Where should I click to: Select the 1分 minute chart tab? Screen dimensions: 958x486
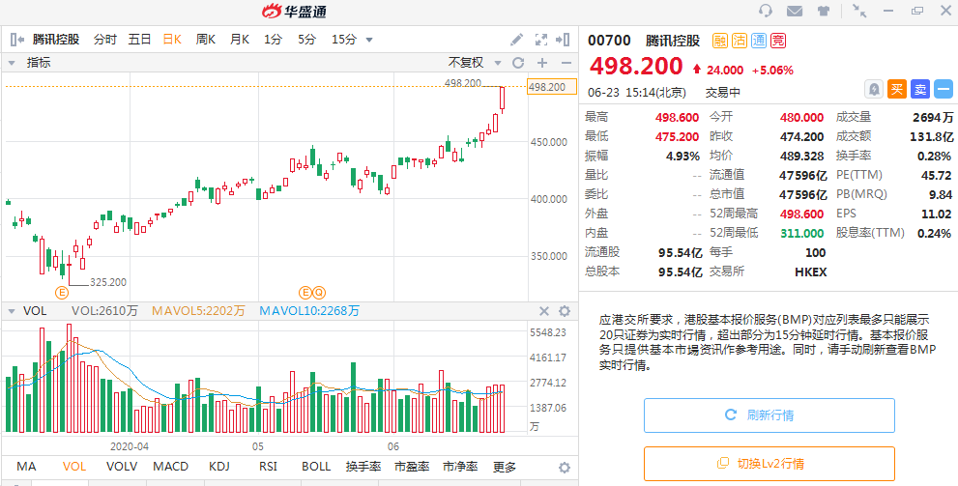[274, 40]
